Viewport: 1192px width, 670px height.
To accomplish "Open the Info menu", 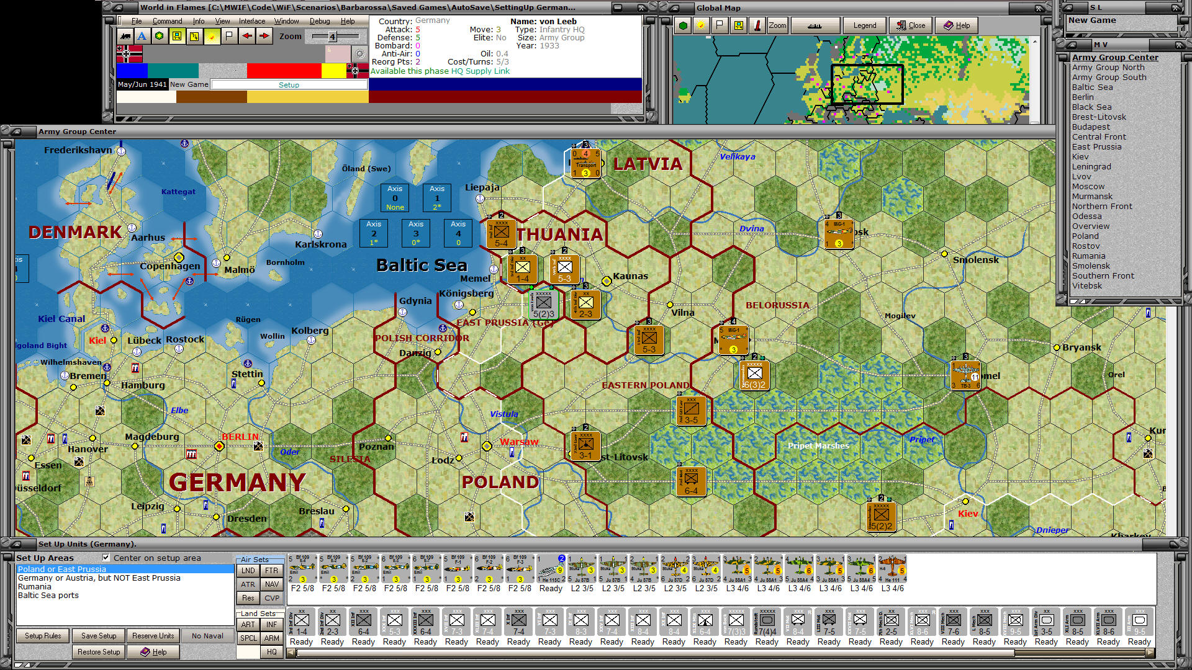I will pos(199,21).
